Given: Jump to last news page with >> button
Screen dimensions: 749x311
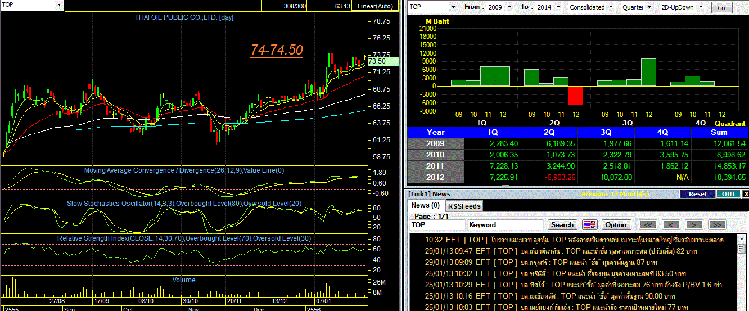Looking at the screenshot, I should pyautogui.click(x=716, y=224).
